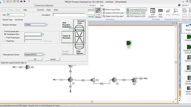The width and height of the screenshot is (191, 107).
Task: Select the Fixed Duty radio button
Action: coord(5,41)
